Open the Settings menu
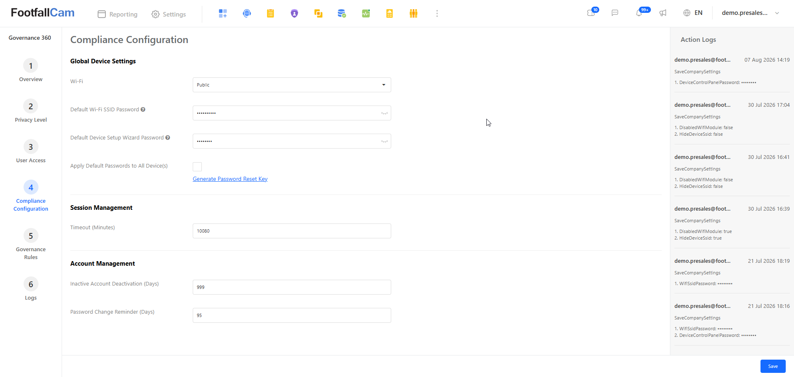794x377 pixels. [x=169, y=14]
